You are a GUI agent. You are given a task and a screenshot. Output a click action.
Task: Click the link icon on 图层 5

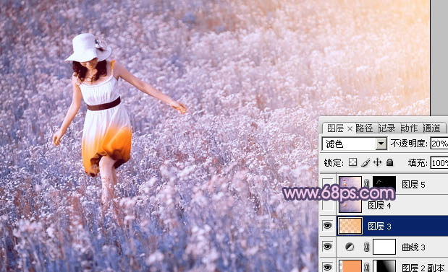366,183
